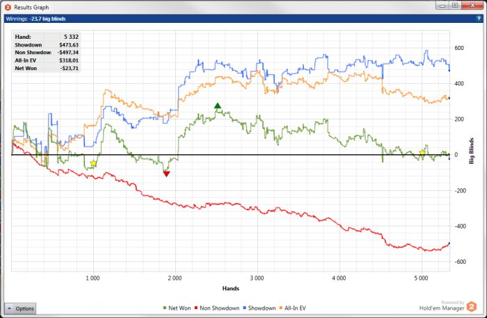
Task: Click the Non Showdown -$497,34 value
Action: tap(68, 53)
